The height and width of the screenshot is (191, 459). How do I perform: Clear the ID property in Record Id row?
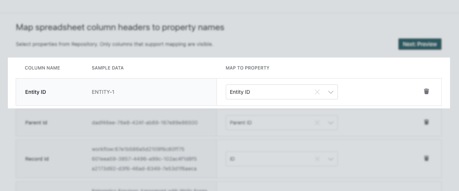317,159
